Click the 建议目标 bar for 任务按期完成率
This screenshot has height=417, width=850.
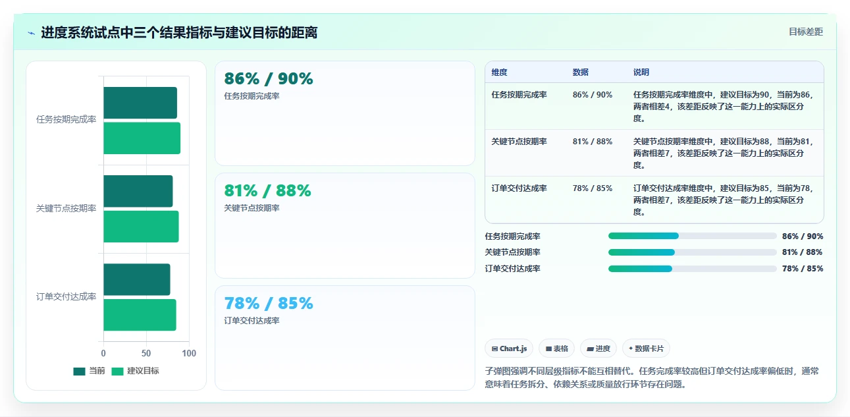[142, 138]
